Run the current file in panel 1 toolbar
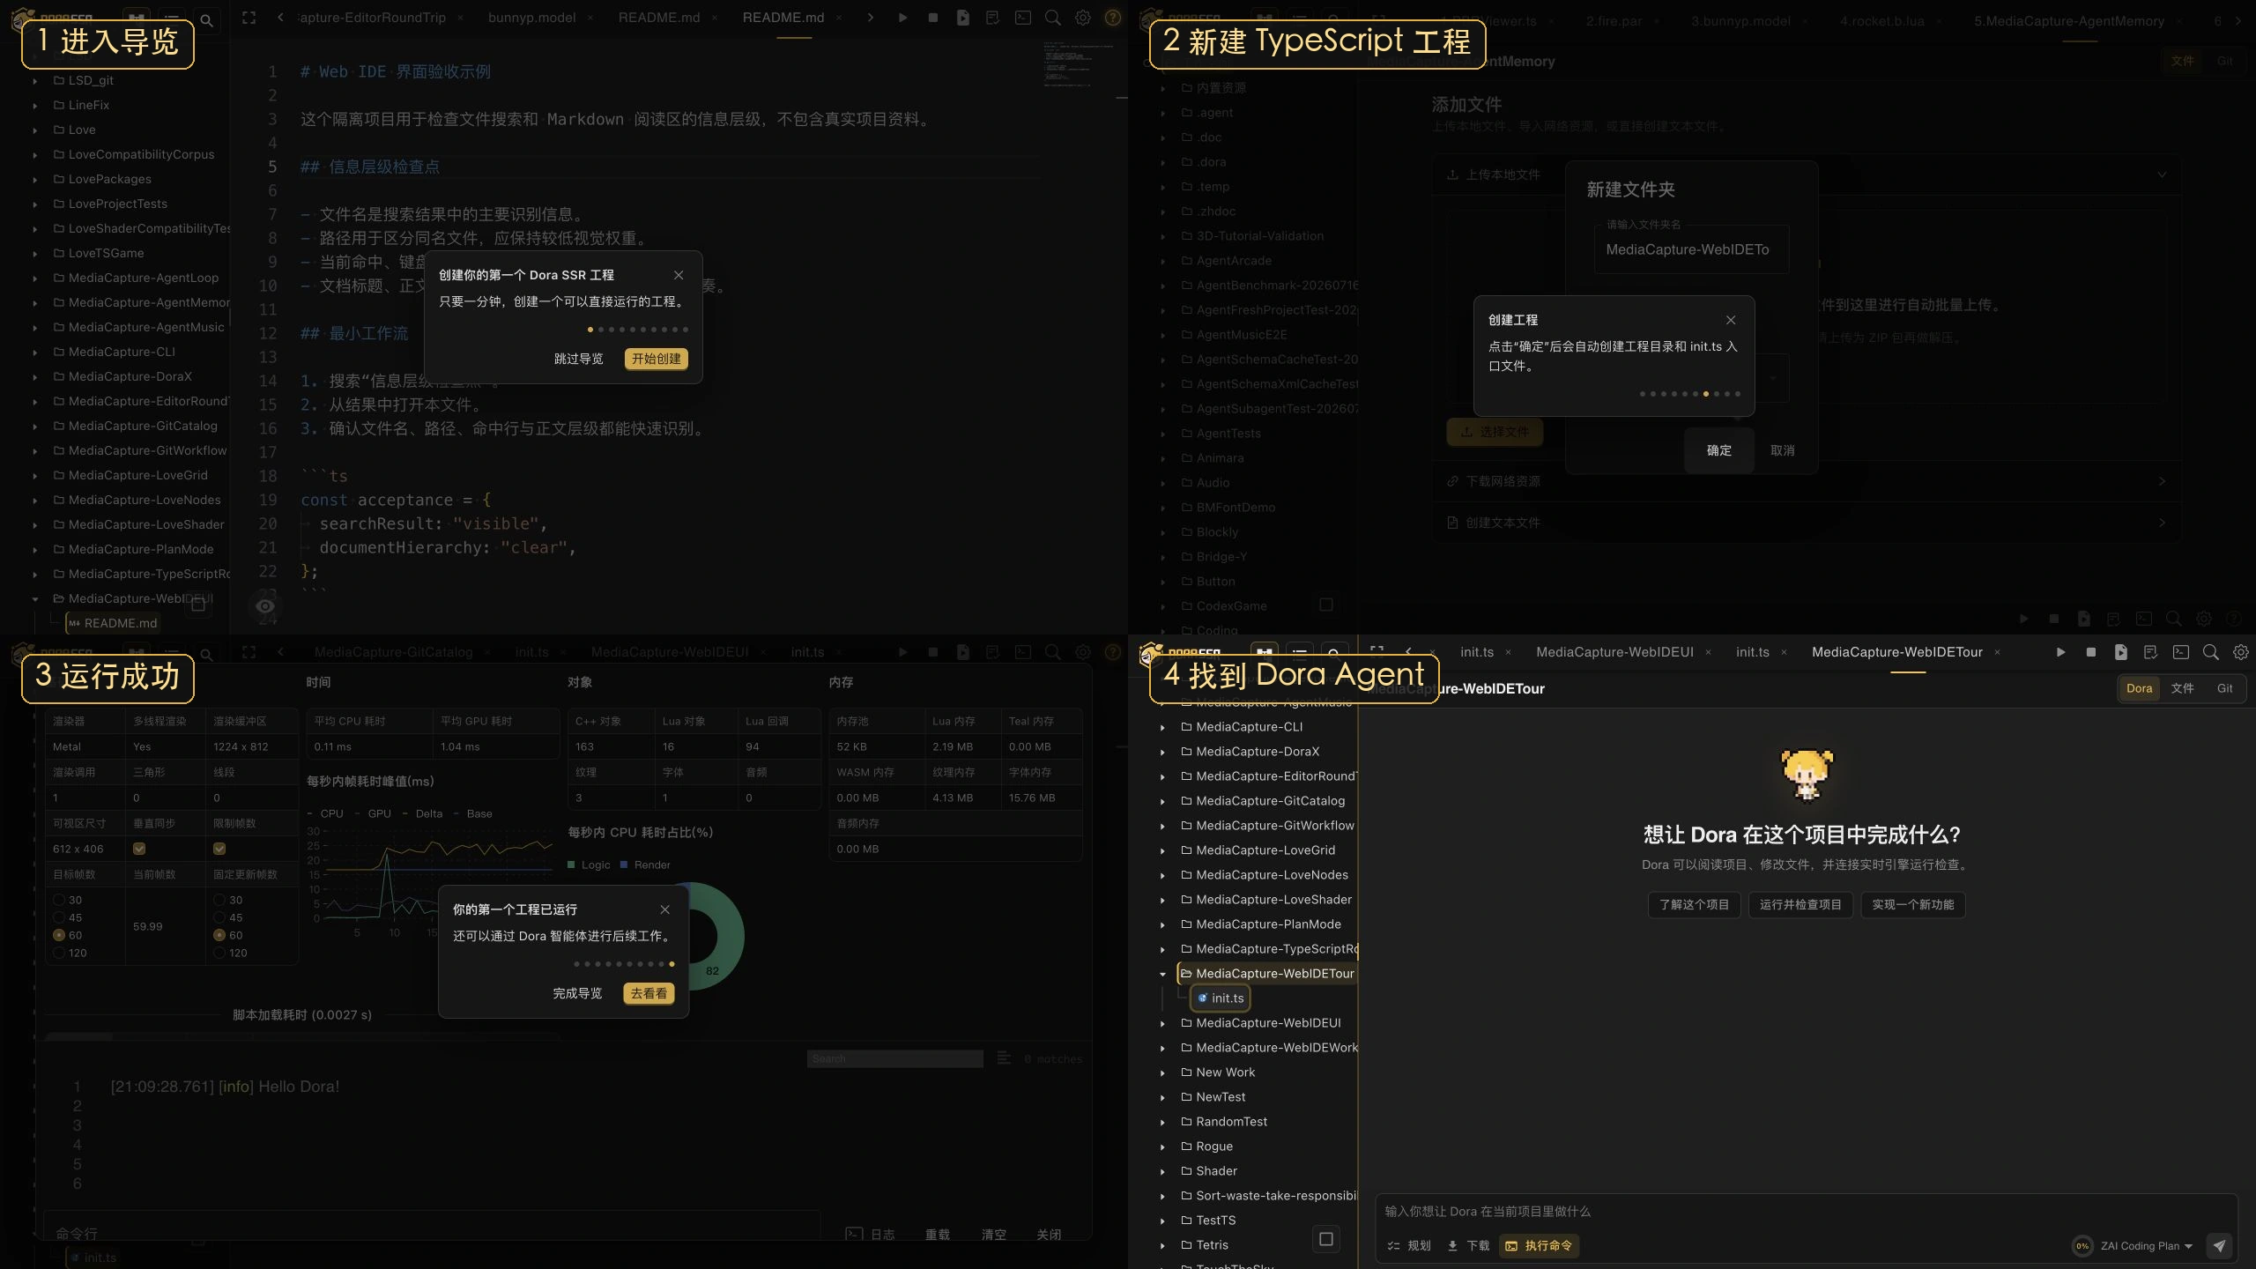This screenshot has width=2256, height=1269. click(962, 18)
